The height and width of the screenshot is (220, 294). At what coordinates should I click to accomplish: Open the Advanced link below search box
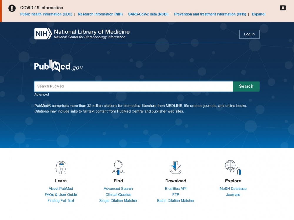point(41,94)
